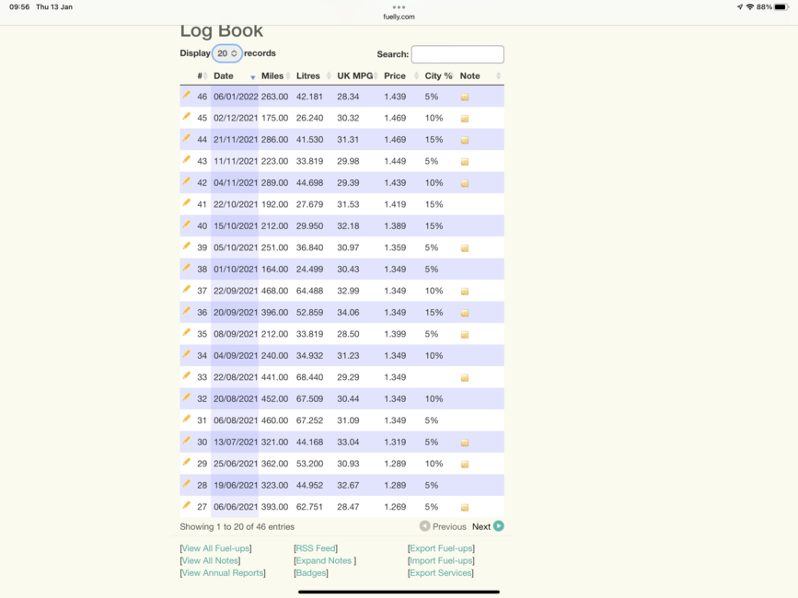The image size is (798, 598).
Task: Open the note icon for entry 43
Action: pos(465,162)
